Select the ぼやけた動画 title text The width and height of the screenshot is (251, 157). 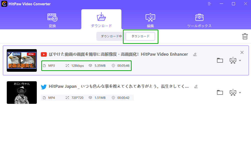(118, 54)
